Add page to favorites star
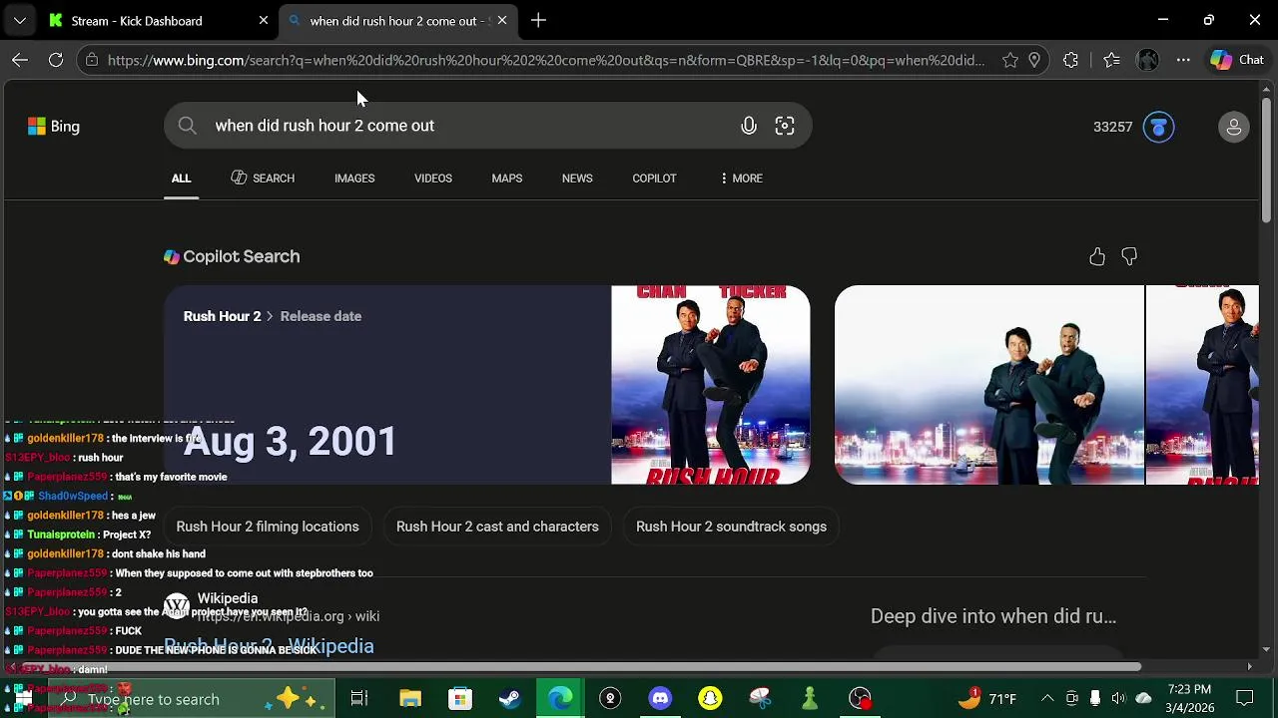 click(x=1010, y=60)
